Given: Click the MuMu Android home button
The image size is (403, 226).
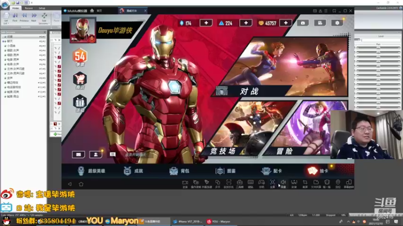Looking at the screenshot, I should (81, 184).
